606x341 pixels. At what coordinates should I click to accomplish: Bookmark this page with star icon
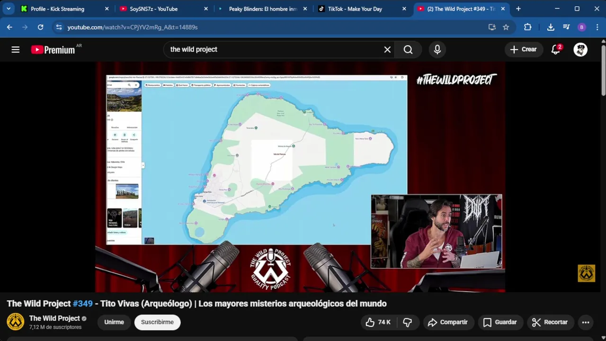(x=506, y=27)
